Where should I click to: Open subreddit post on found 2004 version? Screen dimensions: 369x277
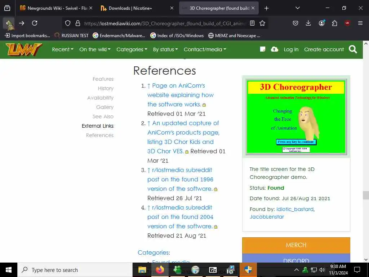pyautogui.click(x=180, y=217)
